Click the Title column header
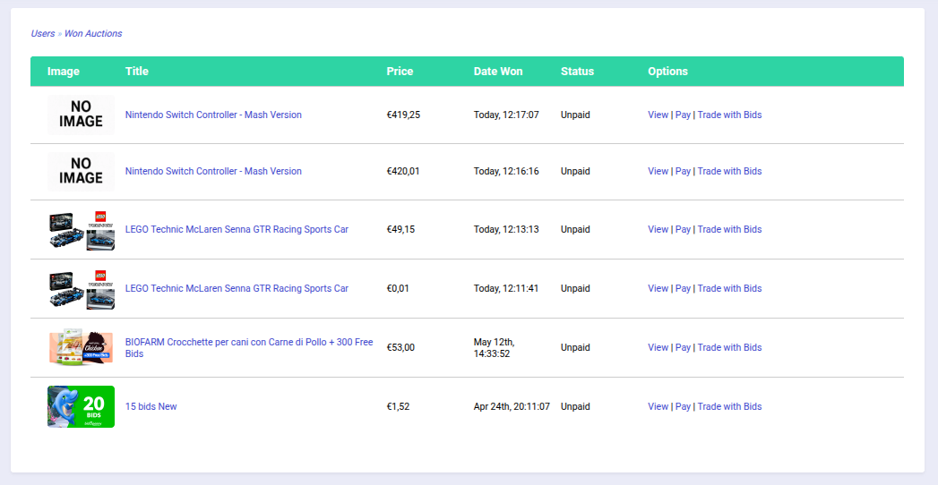The width and height of the screenshot is (938, 485). [136, 71]
